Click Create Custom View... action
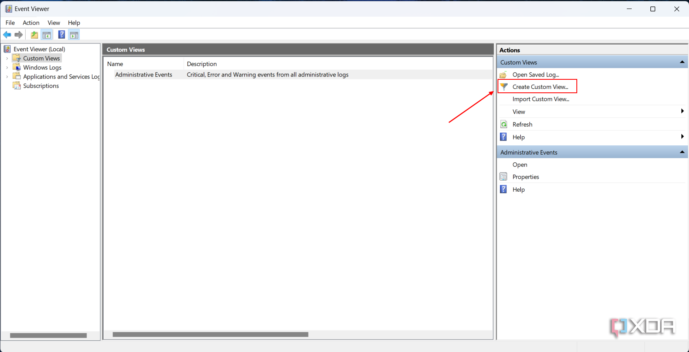 (x=540, y=87)
